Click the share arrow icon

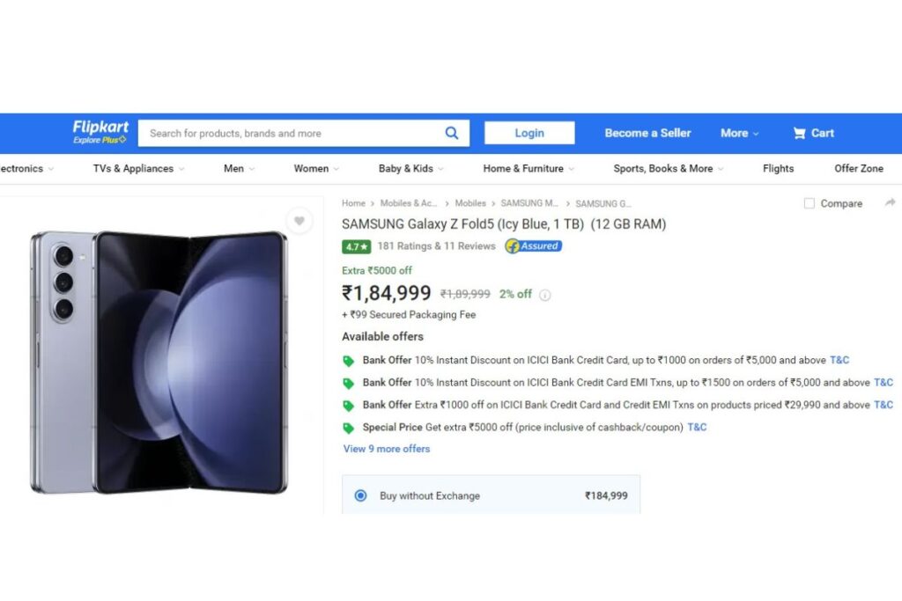890,202
